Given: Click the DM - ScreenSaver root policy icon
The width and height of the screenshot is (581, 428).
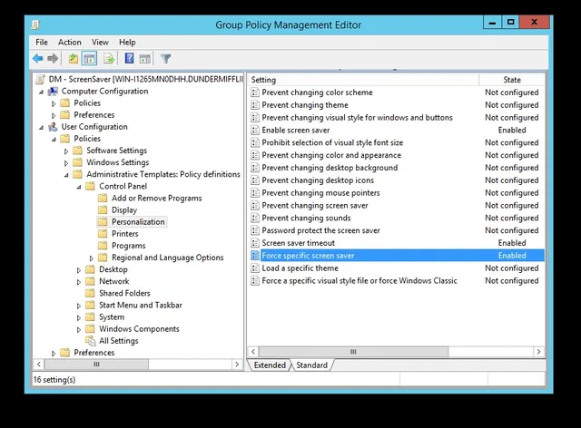Looking at the screenshot, I should pos(40,79).
